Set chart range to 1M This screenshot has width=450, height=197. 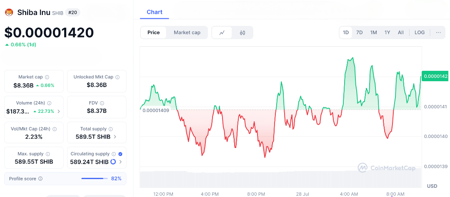(x=373, y=32)
